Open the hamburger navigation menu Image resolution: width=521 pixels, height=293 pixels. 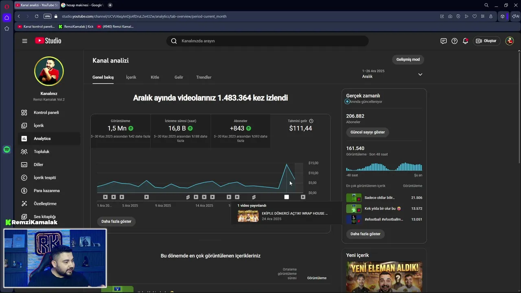point(25,41)
